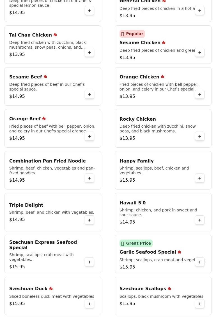The height and width of the screenshot is (318, 216).
Task: Add Rocky Chicken with plus button
Action: [x=200, y=136]
